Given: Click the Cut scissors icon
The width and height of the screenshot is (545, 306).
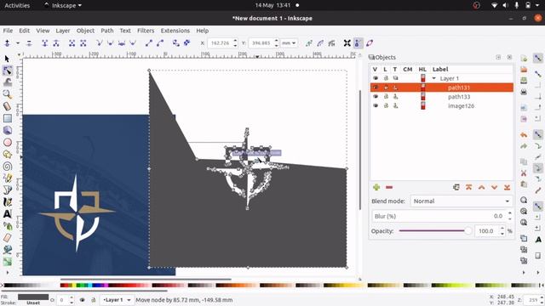Looking at the screenshot, I should point(524,173).
